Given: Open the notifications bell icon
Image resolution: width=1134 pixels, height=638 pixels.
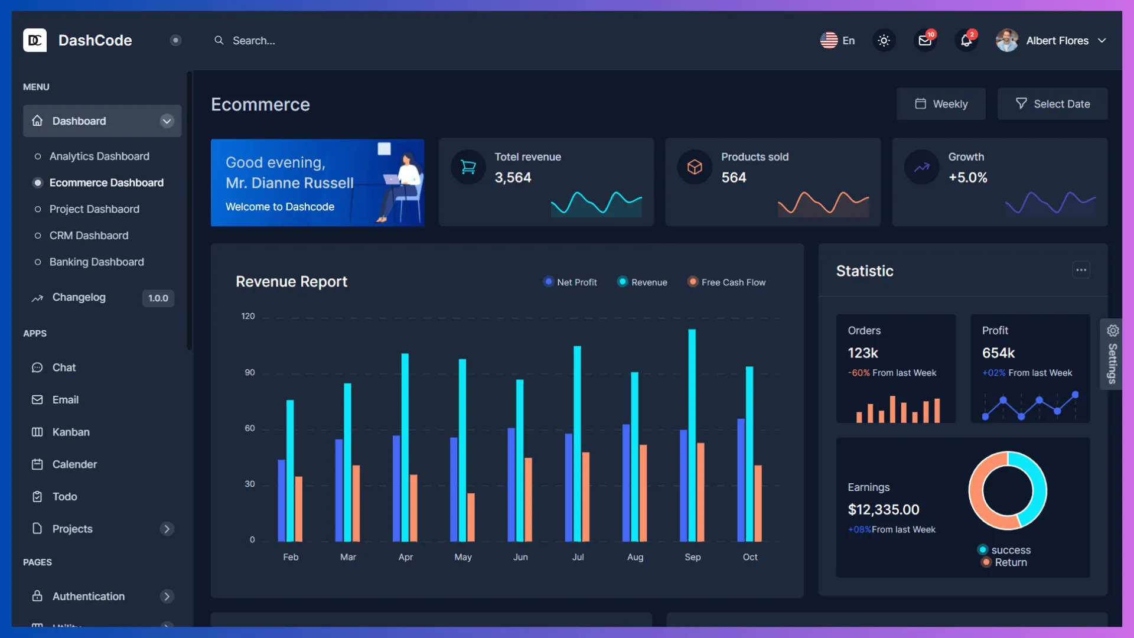Looking at the screenshot, I should click(966, 41).
